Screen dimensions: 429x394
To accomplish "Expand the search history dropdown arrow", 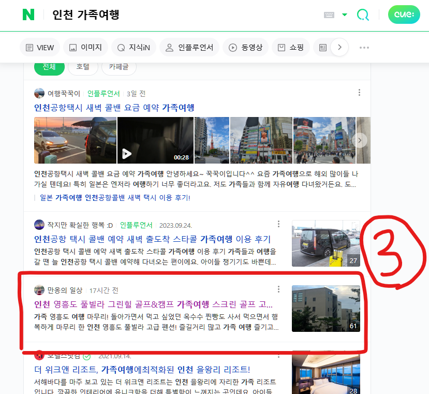I will 345,15.
